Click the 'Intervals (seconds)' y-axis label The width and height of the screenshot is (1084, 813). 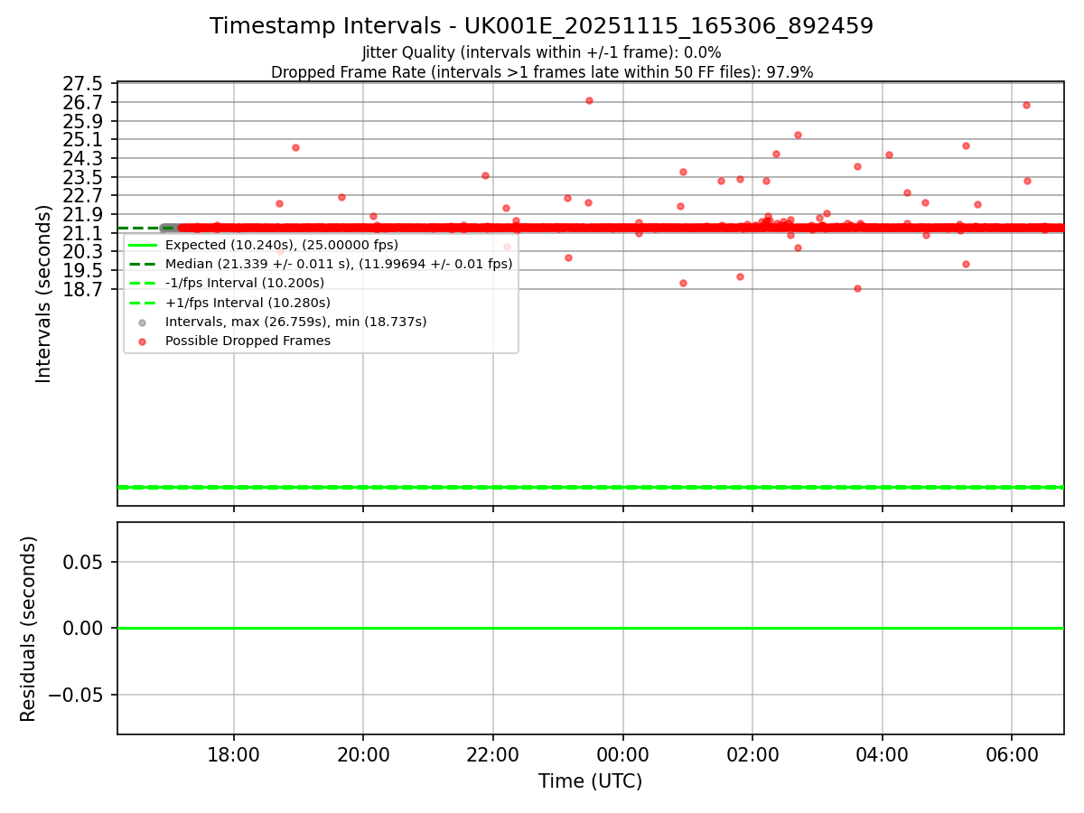pos(44,294)
